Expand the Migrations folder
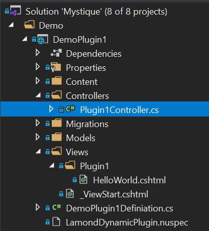The image size is (209, 231). [38, 123]
